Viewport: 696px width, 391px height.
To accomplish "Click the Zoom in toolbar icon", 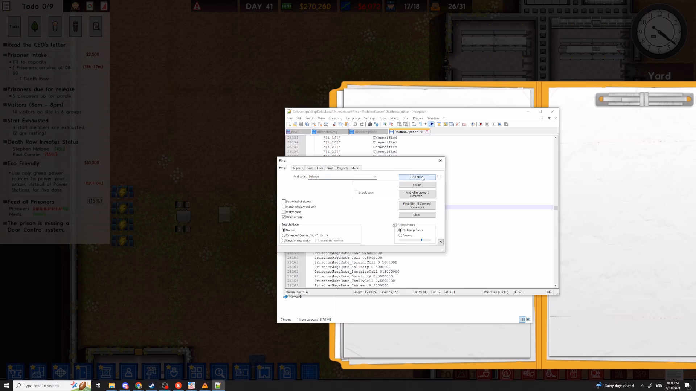I will click(385, 124).
